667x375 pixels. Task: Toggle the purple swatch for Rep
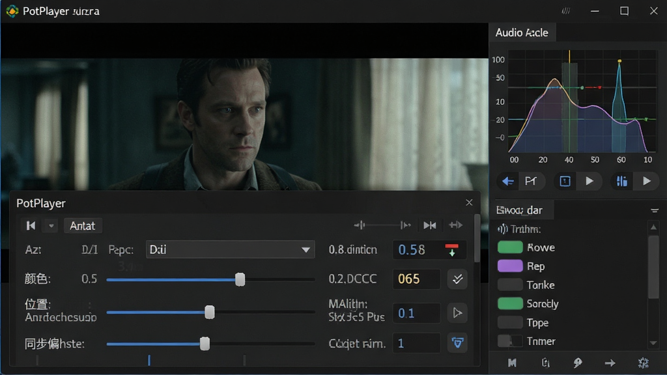coord(510,266)
